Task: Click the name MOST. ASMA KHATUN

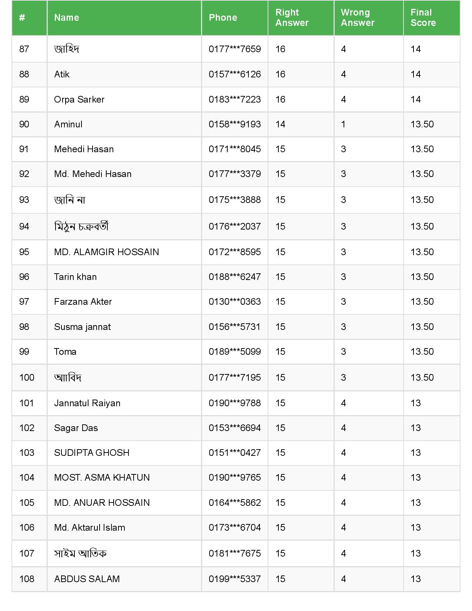Action: [x=102, y=478]
